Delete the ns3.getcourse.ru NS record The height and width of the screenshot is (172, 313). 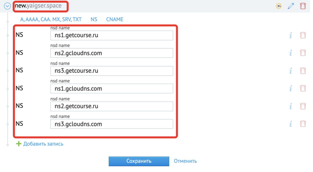[x=303, y=71]
